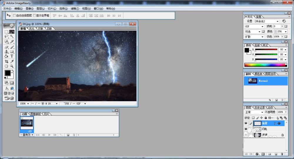Viewport: 294px width, 159px height.
Task: Select the Clone Stamp tool
Action: click(x=6, y=52)
